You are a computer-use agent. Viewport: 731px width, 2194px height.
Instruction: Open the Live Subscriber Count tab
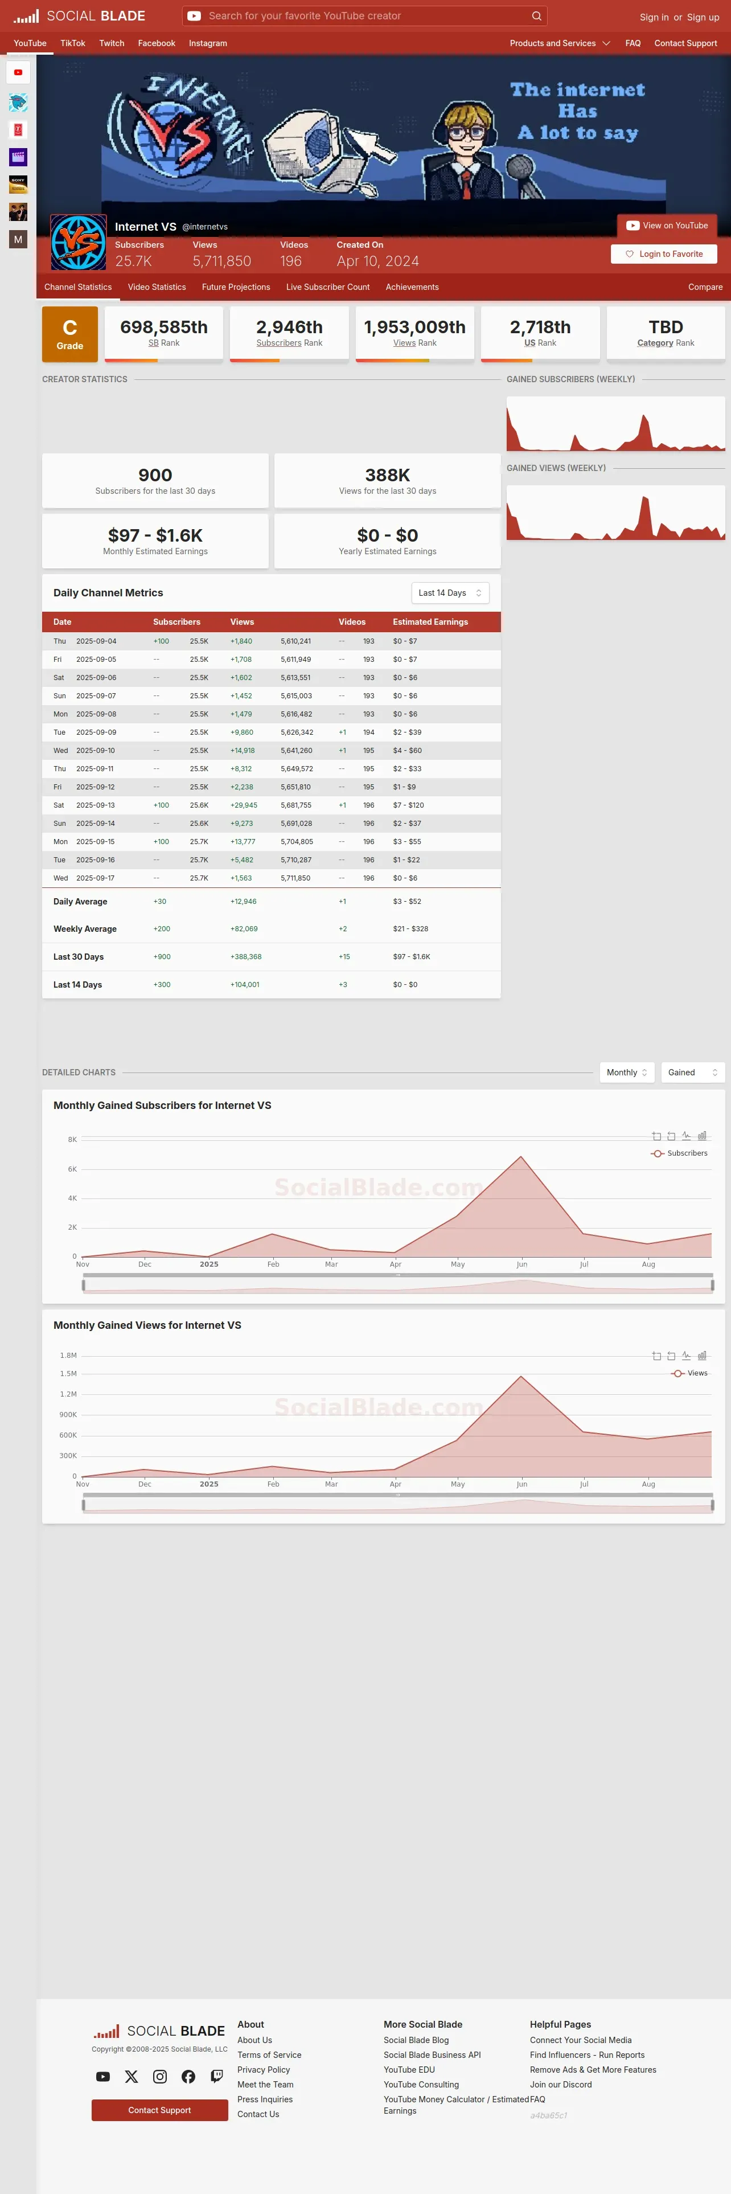(327, 287)
